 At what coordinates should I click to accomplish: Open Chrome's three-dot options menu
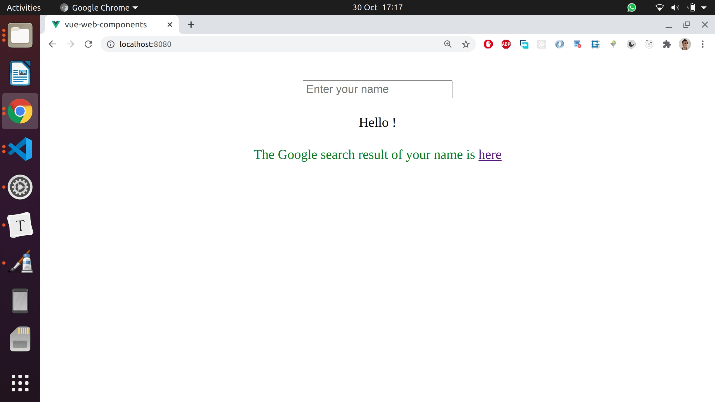[x=702, y=44]
